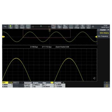Image resolution: width=112 pixels, height=112 pixels.
Task: Enable the greyed-out CH2 channel panel
Action: click(18, 85)
